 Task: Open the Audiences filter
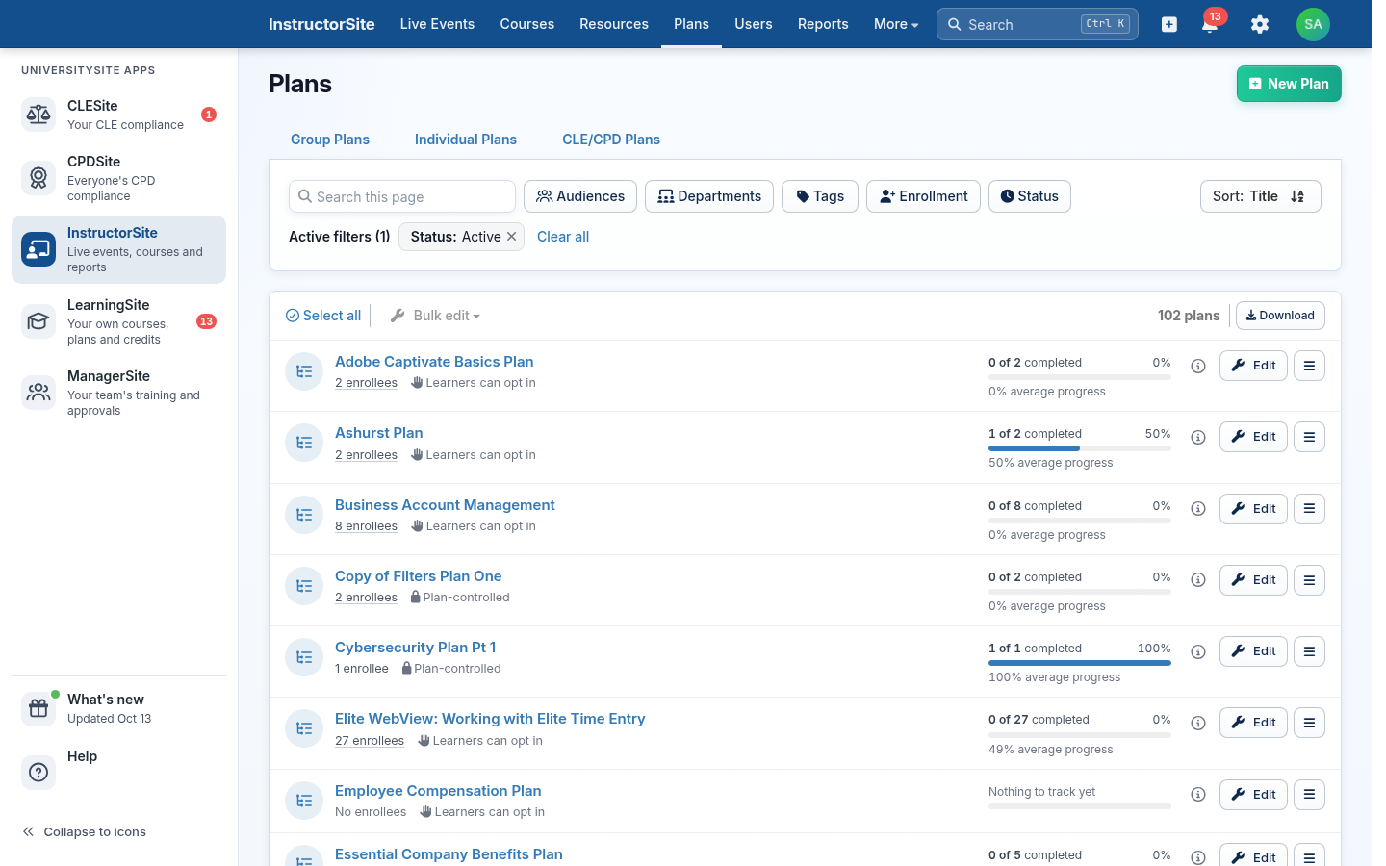click(x=580, y=196)
